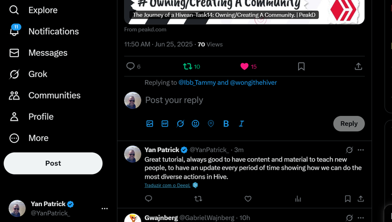Insert an emoji in the reply

195,124
